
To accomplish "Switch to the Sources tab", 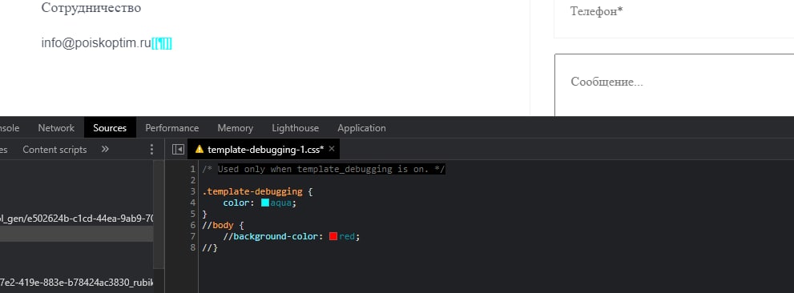I will 110,128.
